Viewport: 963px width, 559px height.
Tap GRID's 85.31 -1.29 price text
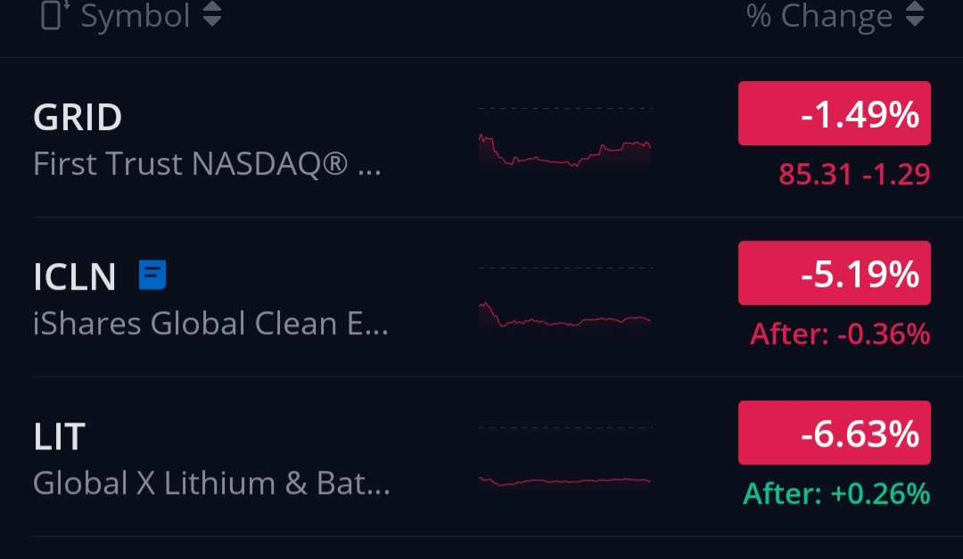(x=853, y=175)
